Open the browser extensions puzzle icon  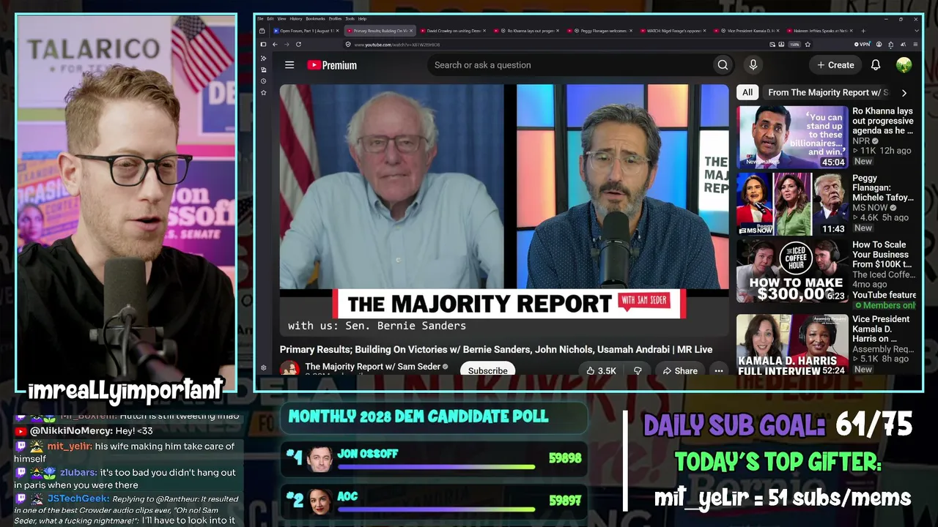891,45
